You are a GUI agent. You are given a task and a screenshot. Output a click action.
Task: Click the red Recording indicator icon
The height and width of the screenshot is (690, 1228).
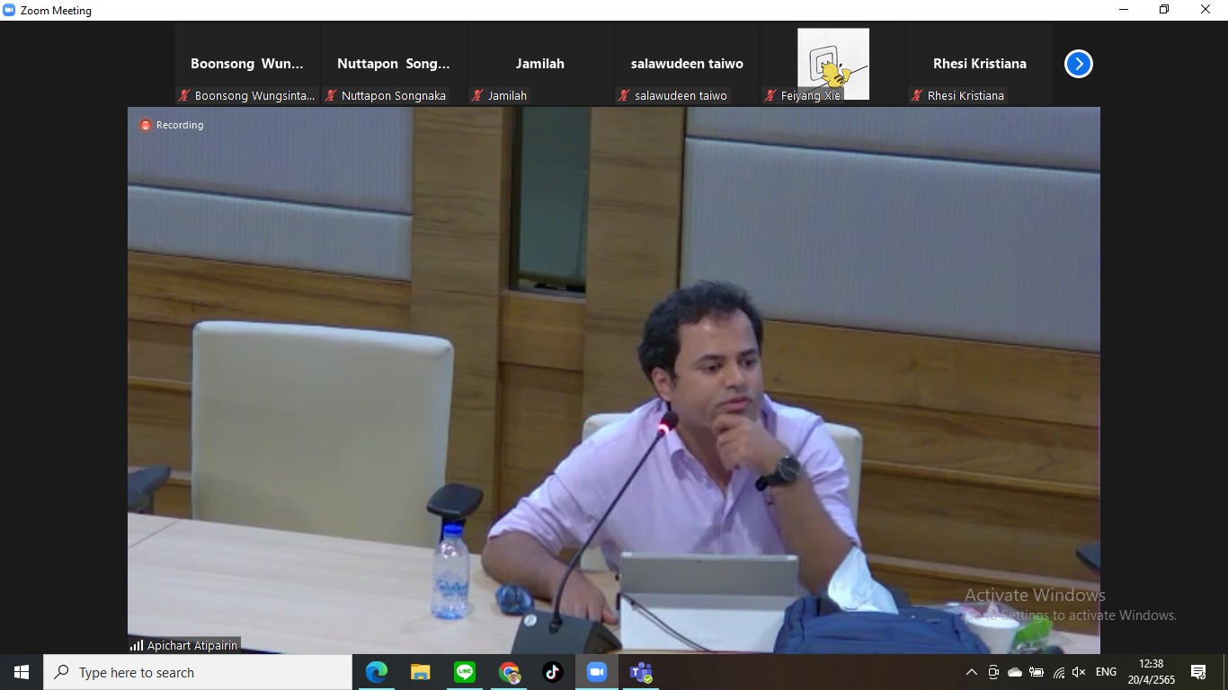pyautogui.click(x=146, y=125)
